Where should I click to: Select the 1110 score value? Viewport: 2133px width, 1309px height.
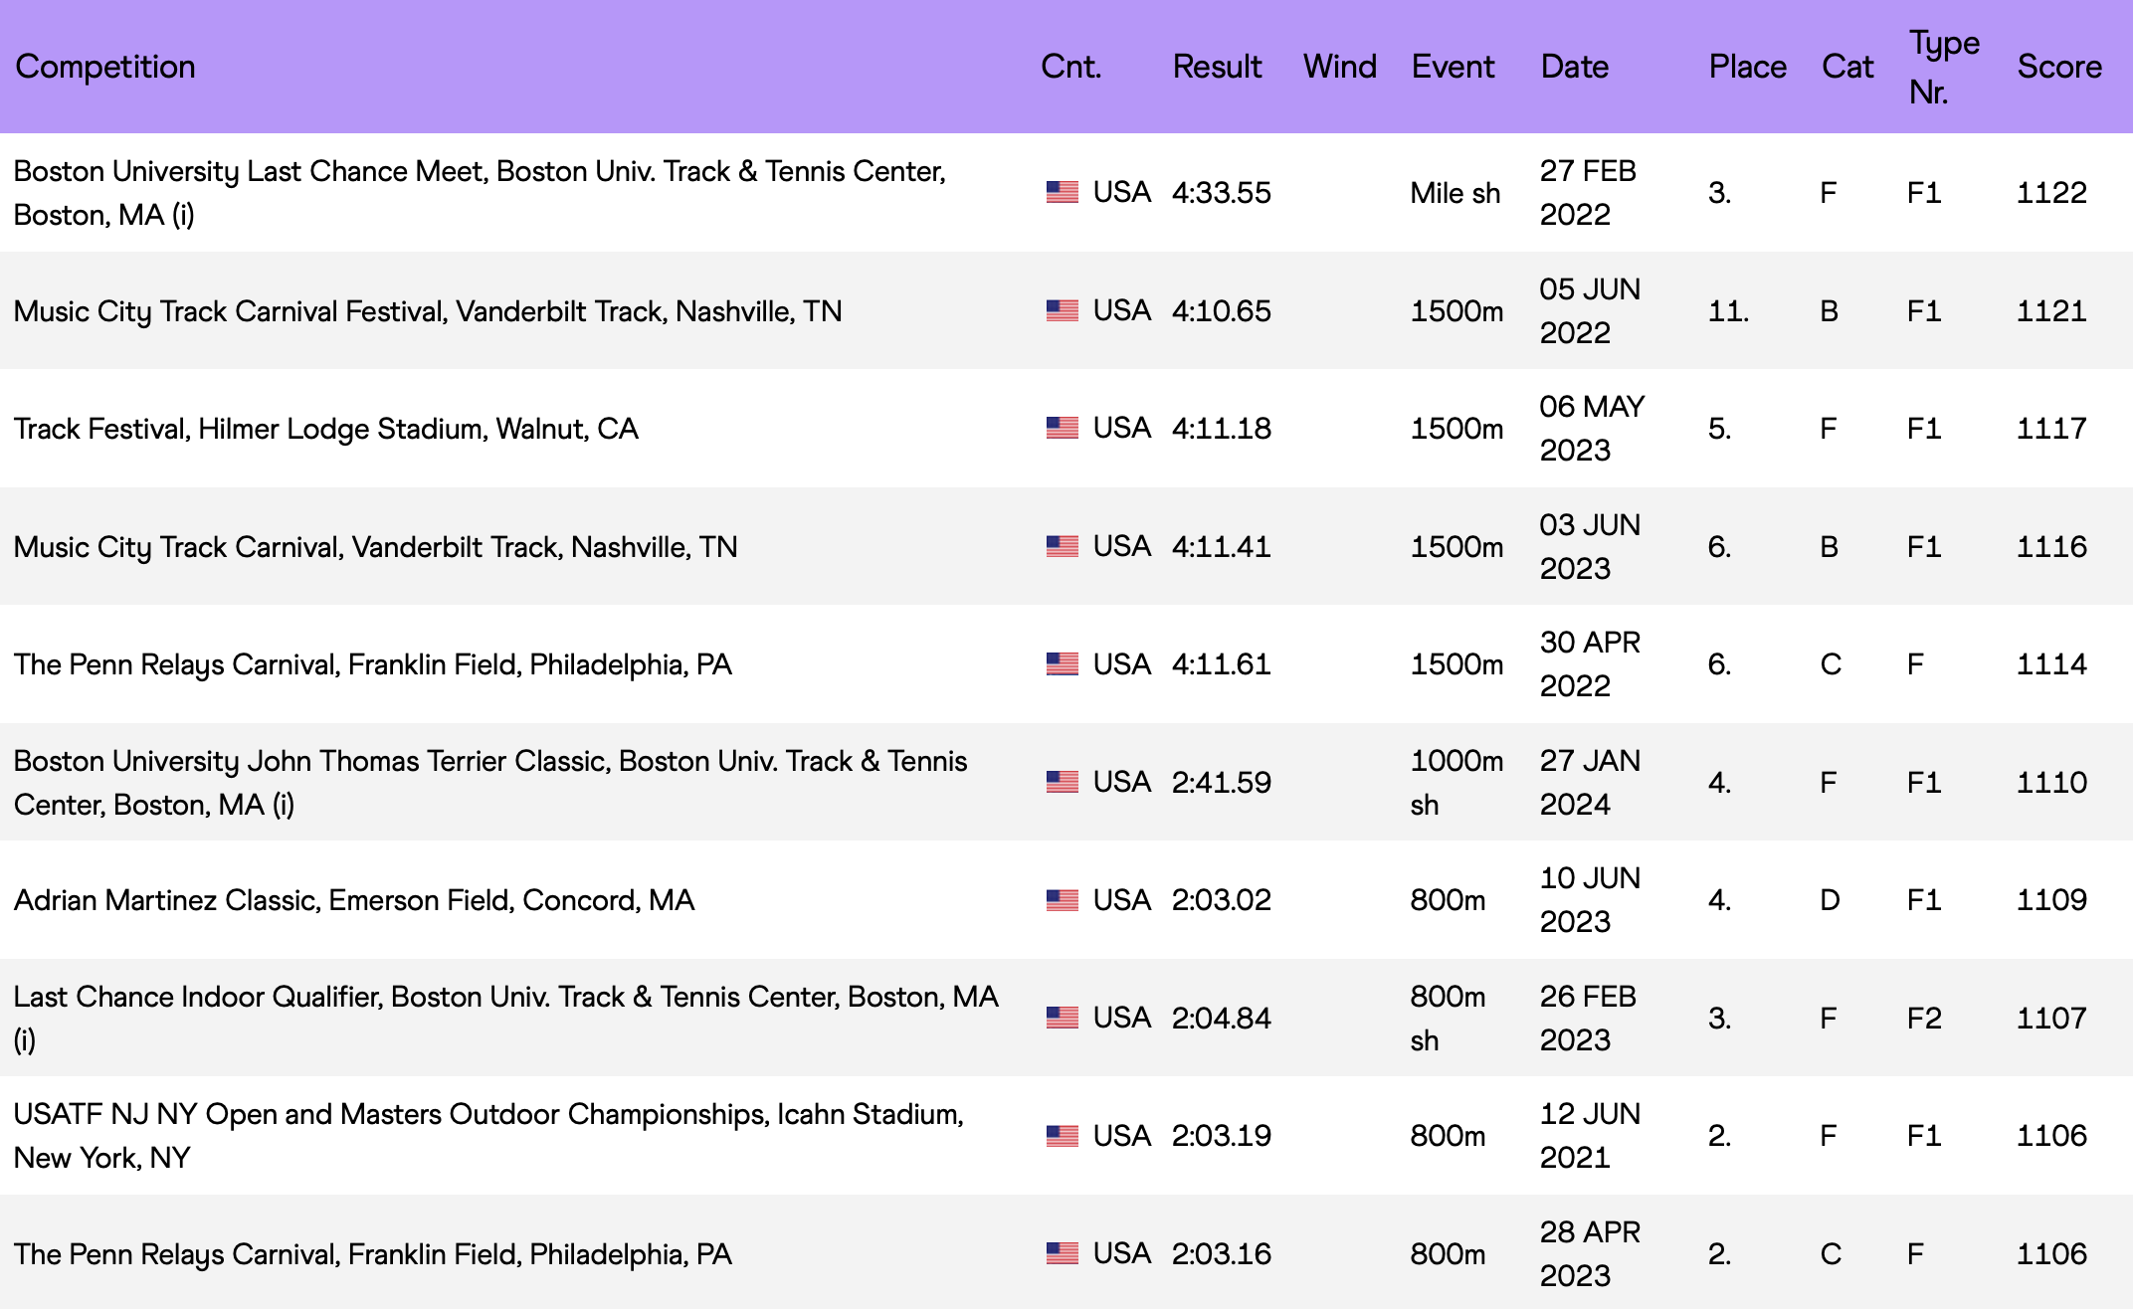point(2050,783)
